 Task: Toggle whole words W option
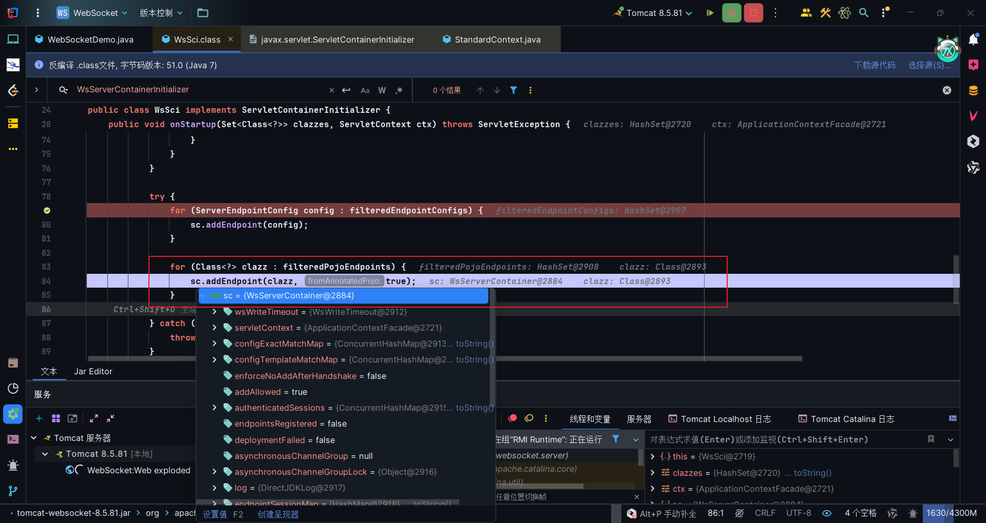coord(382,90)
